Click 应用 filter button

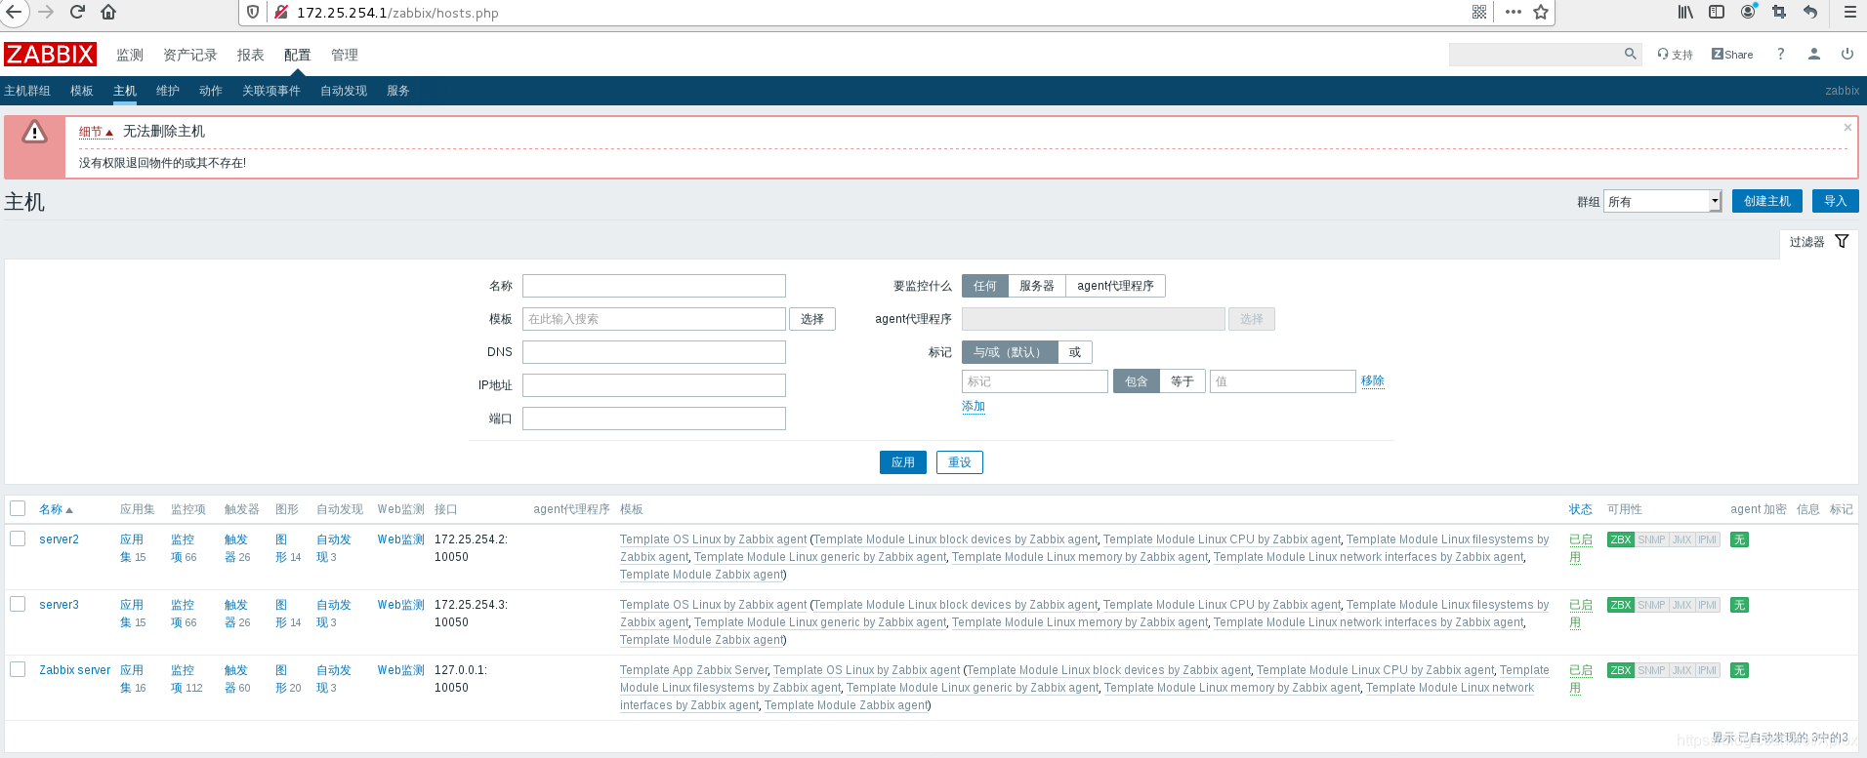pyautogui.click(x=902, y=462)
